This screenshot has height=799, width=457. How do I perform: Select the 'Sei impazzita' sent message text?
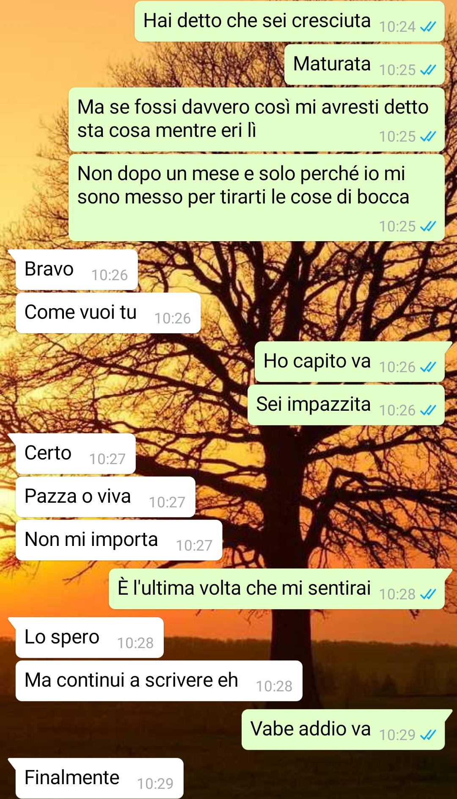pos(313,404)
